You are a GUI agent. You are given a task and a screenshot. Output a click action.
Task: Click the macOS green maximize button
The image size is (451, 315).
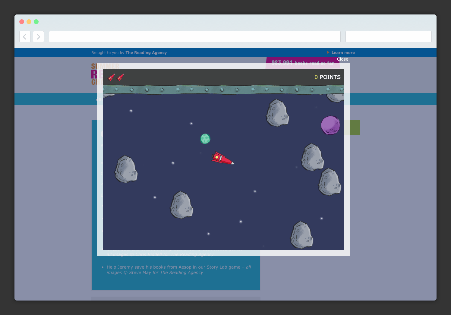pos(36,22)
